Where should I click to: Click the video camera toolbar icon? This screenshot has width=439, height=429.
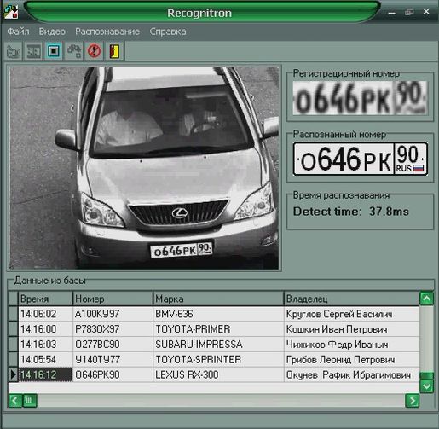coord(13,51)
